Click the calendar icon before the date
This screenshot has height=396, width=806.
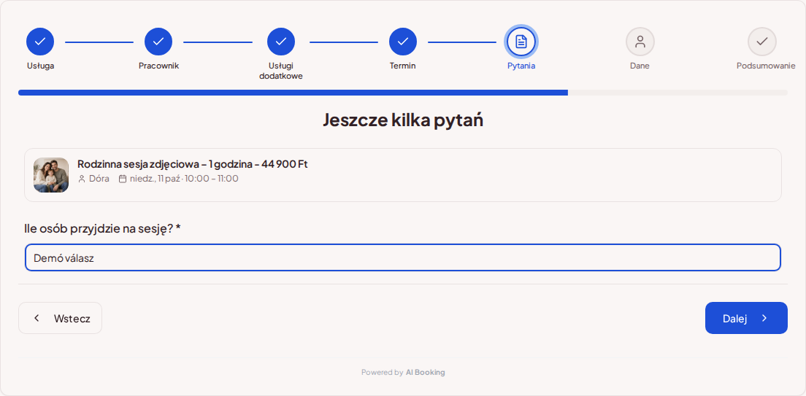pyautogui.click(x=123, y=179)
